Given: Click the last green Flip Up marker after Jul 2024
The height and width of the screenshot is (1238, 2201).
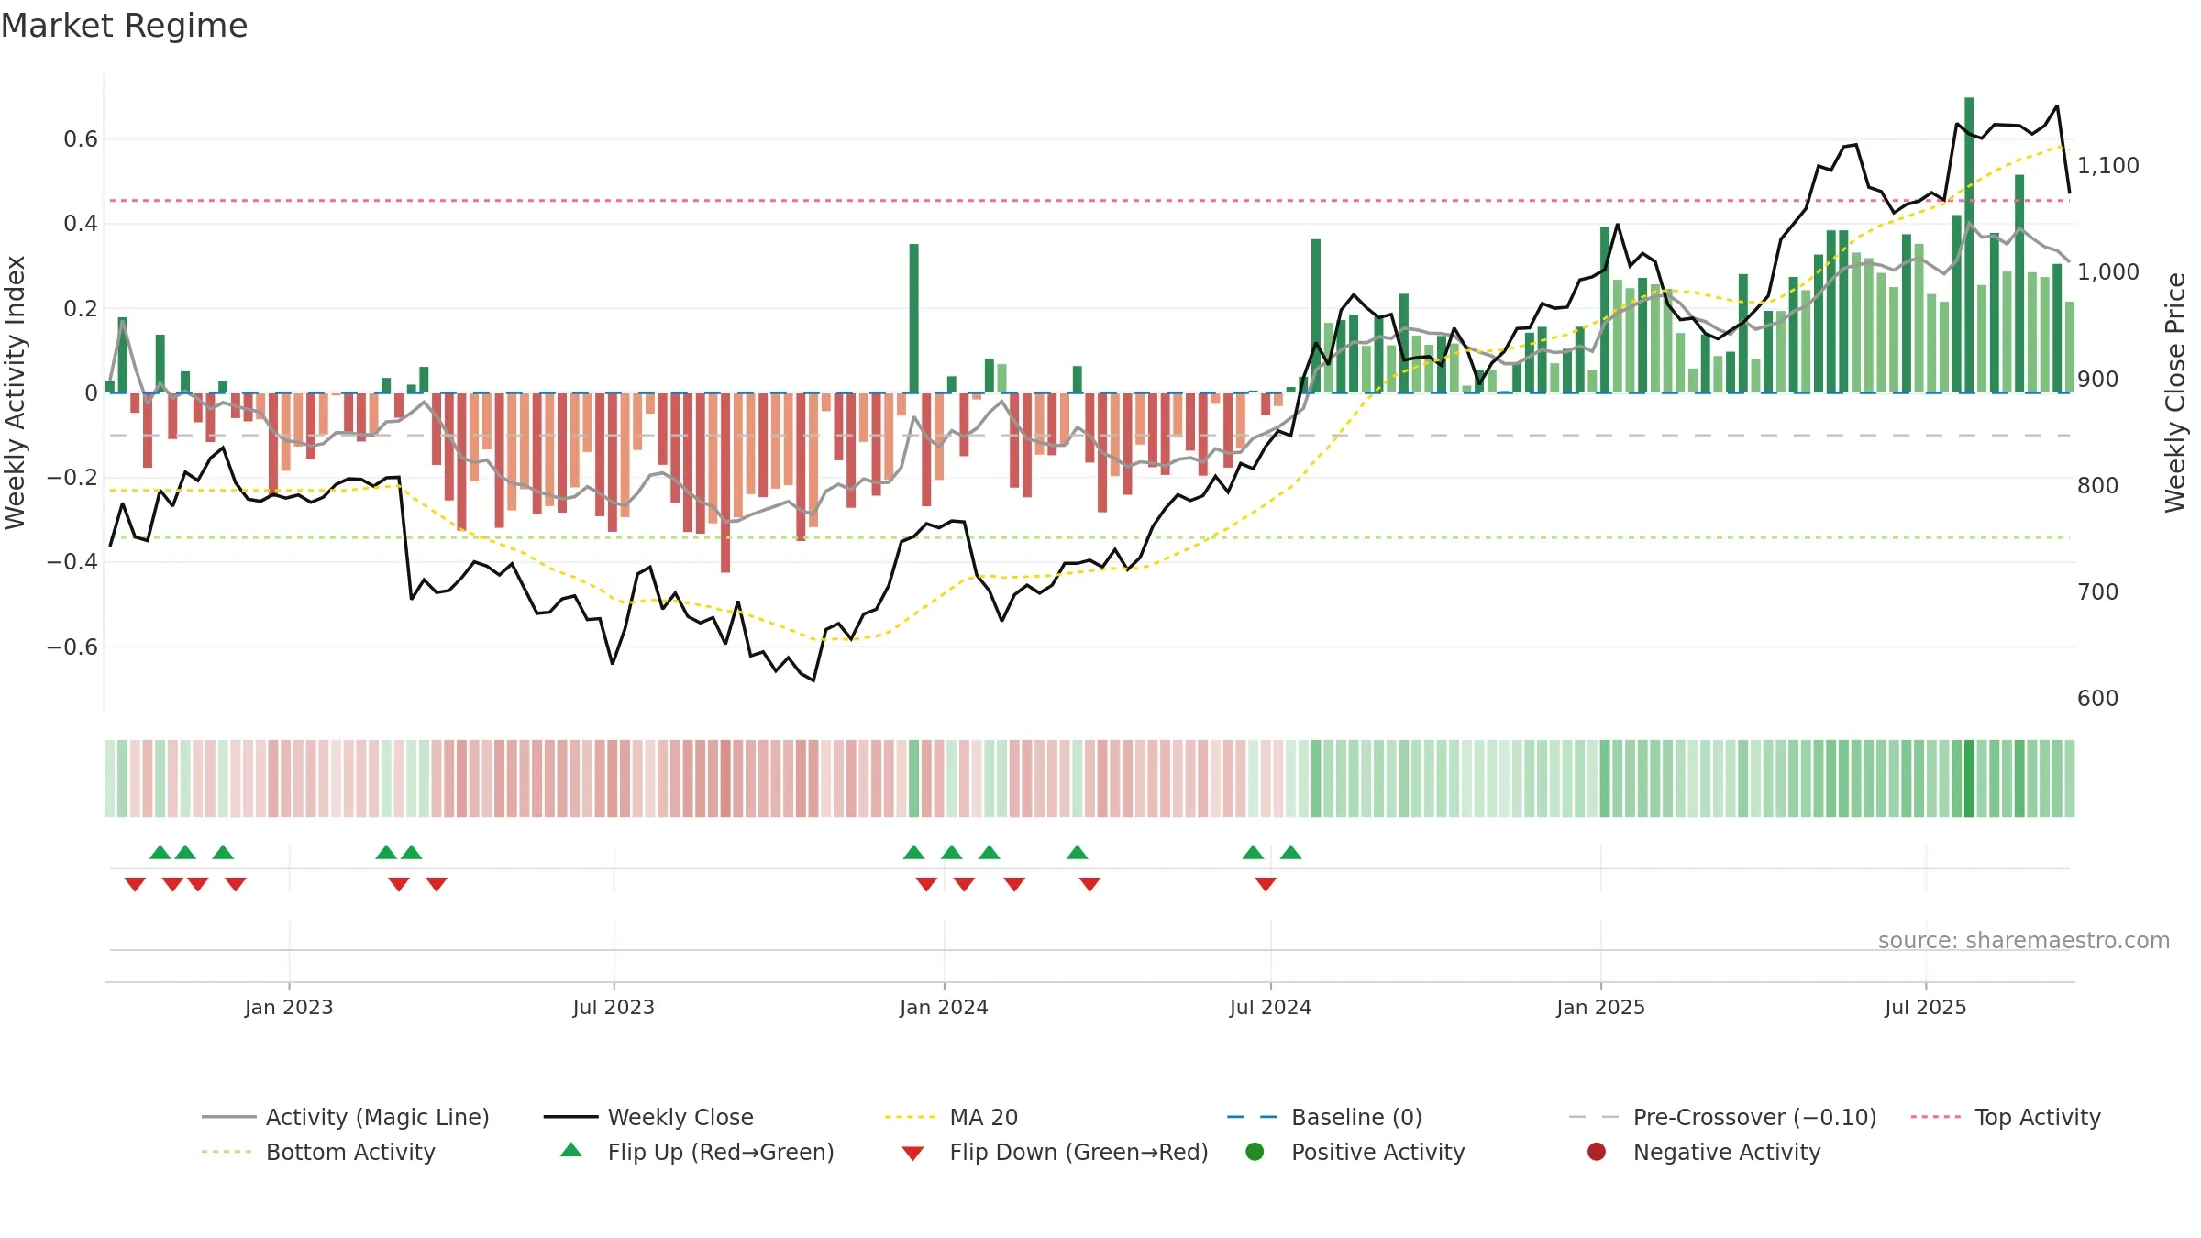Looking at the screenshot, I should tap(1290, 852).
